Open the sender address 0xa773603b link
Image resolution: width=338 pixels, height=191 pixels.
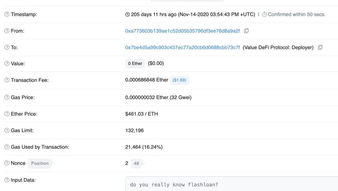[x=182, y=31]
